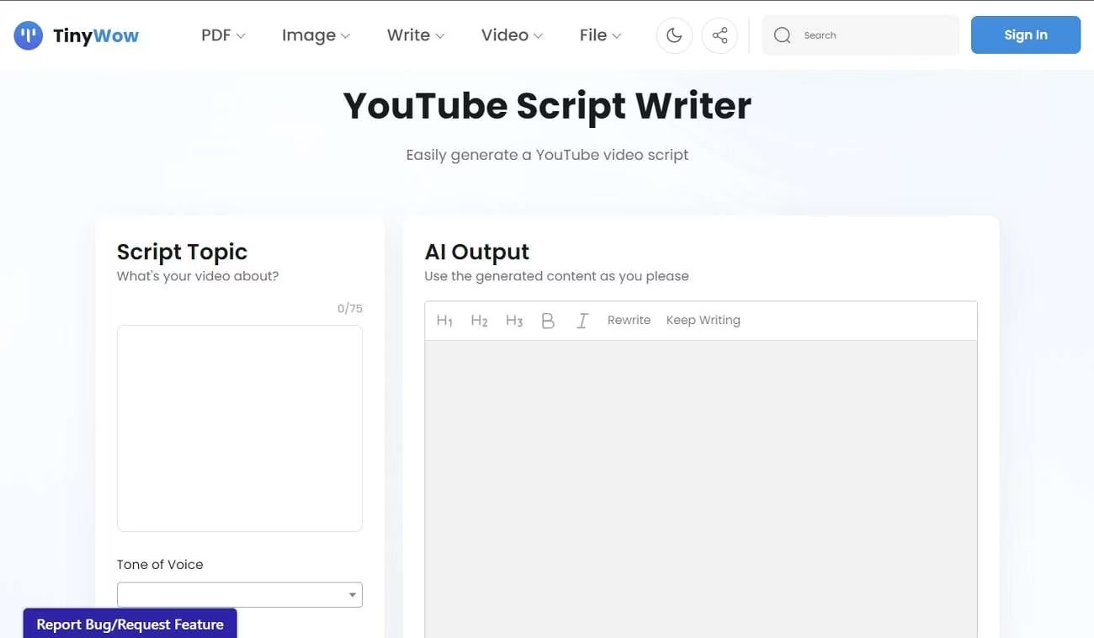The height and width of the screenshot is (638, 1094).
Task: Open the Write menu in the navbar
Action: pyautogui.click(x=416, y=35)
